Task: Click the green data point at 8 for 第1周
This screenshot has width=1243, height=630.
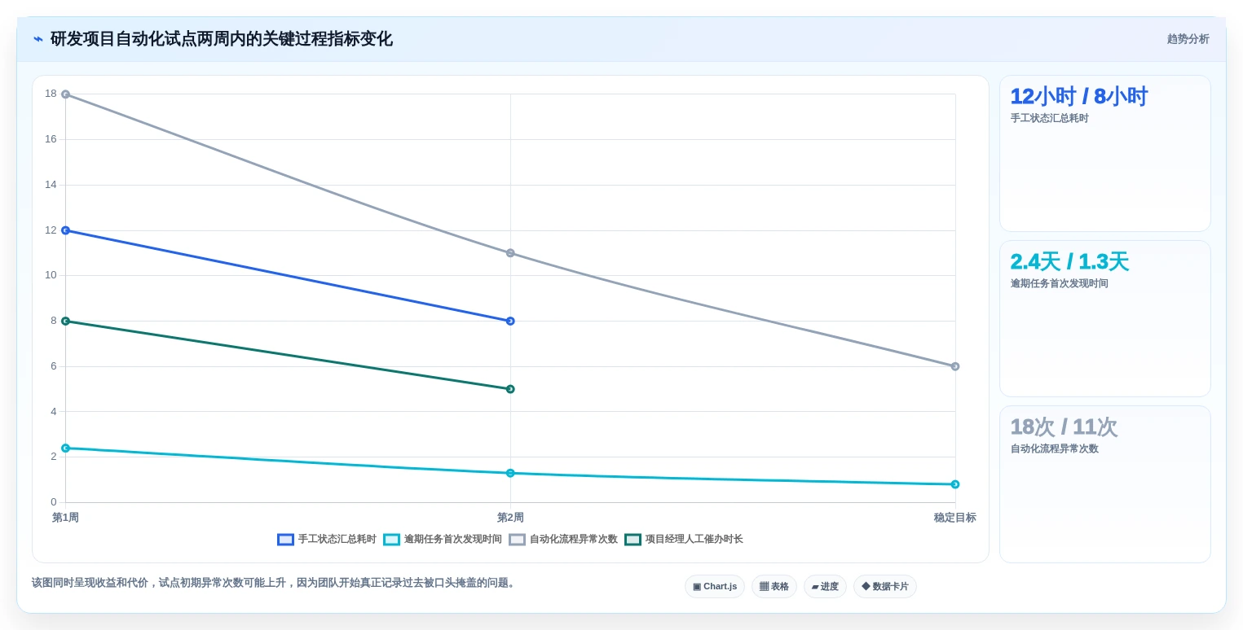Action: [x=65, y=321]
